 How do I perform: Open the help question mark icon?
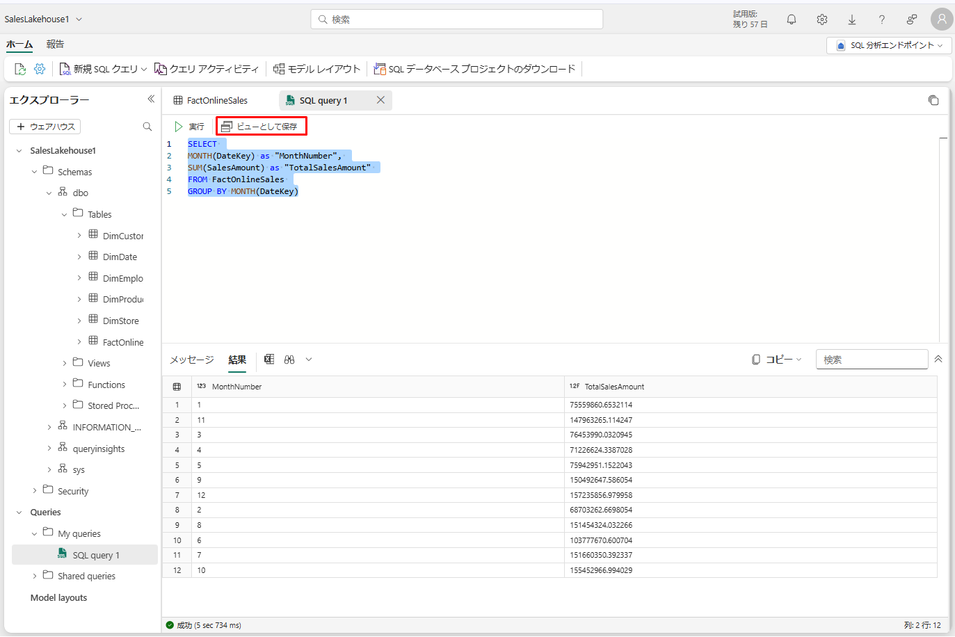point(882,19)
